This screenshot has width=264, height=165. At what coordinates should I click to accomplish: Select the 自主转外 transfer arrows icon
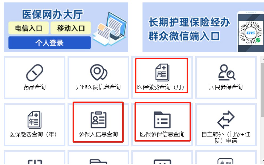(x=226, y=120)
